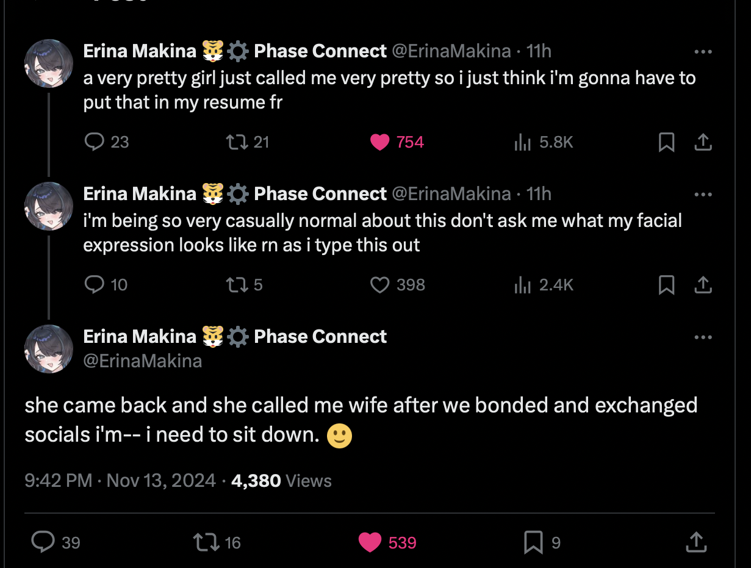Reply to the 'very pretty girl' tweet
Screen dimensions: 751x568
(x=94, y=142)
